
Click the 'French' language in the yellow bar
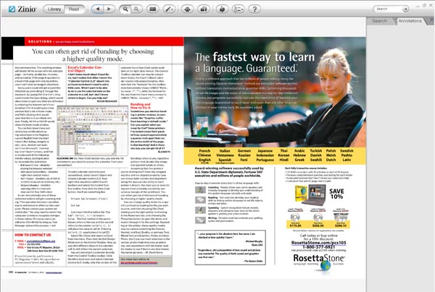coord(204,151)
